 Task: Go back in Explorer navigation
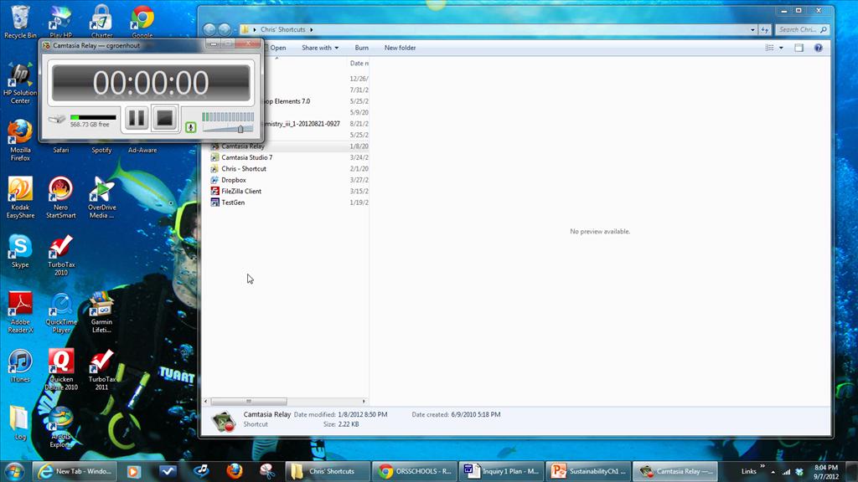(209, 29)
